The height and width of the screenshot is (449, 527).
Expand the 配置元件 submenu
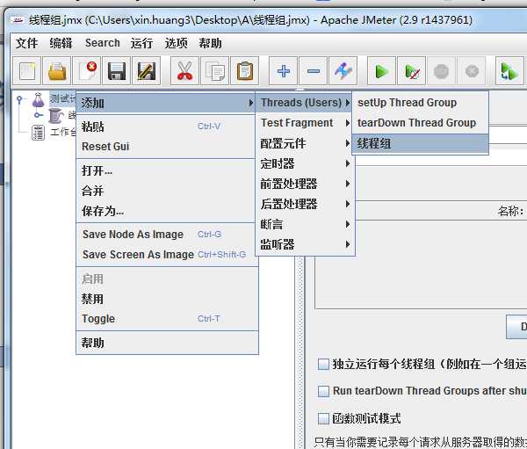(305, 143)
